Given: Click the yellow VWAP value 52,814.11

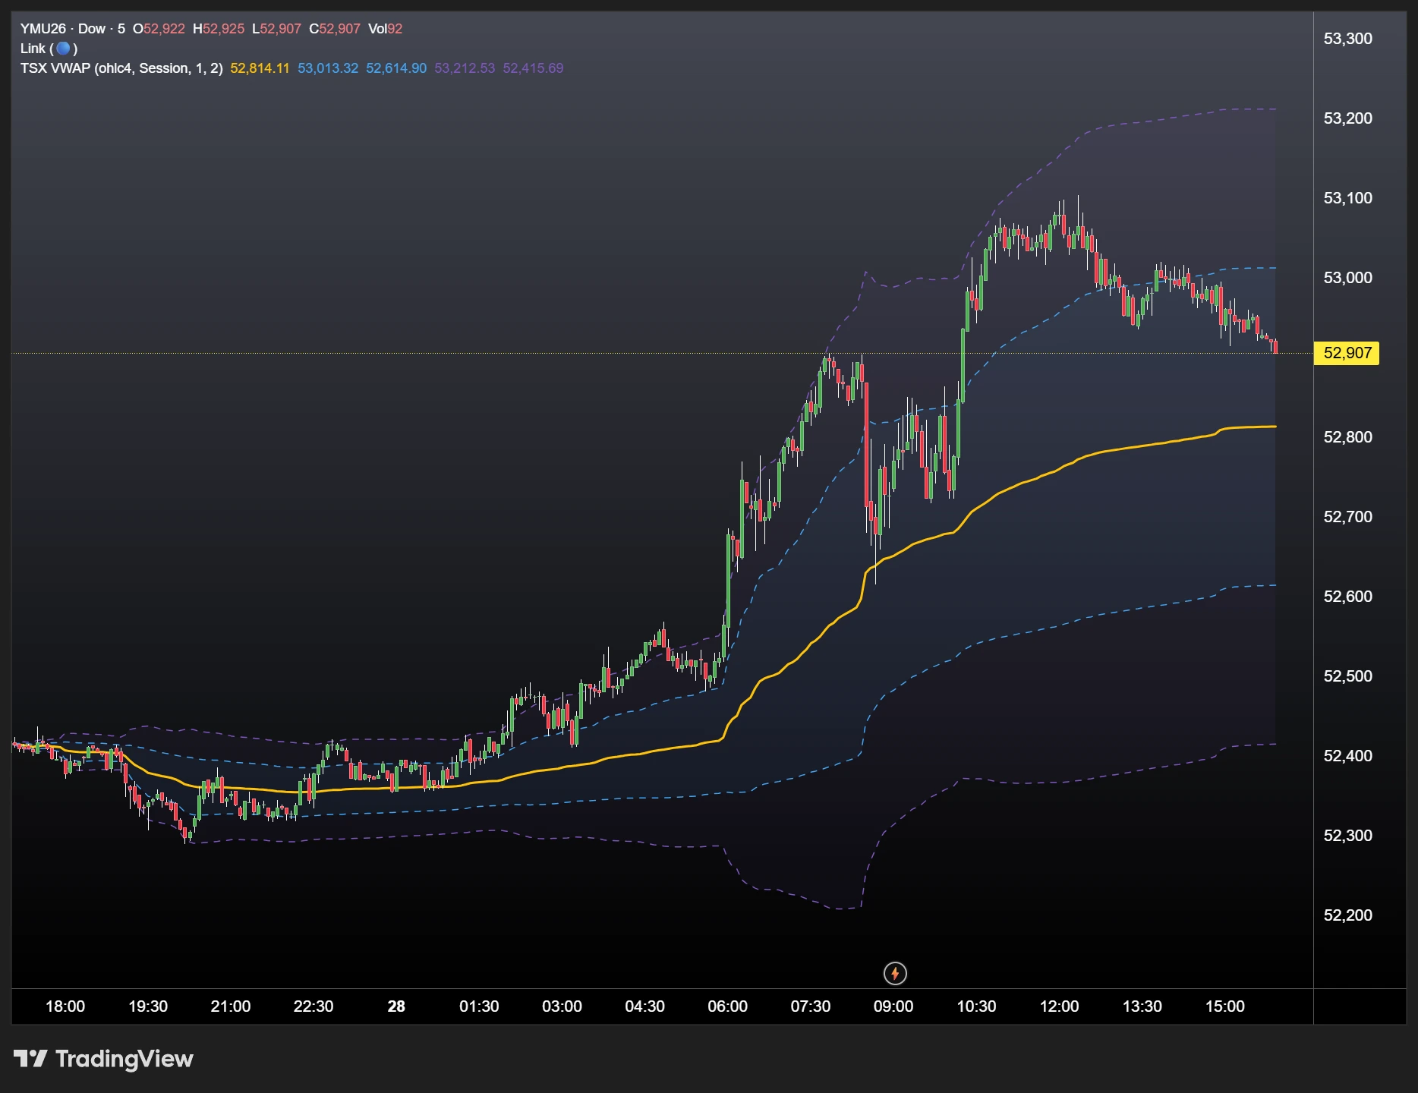Looking at the screenshot, I should tap(260, 68).
